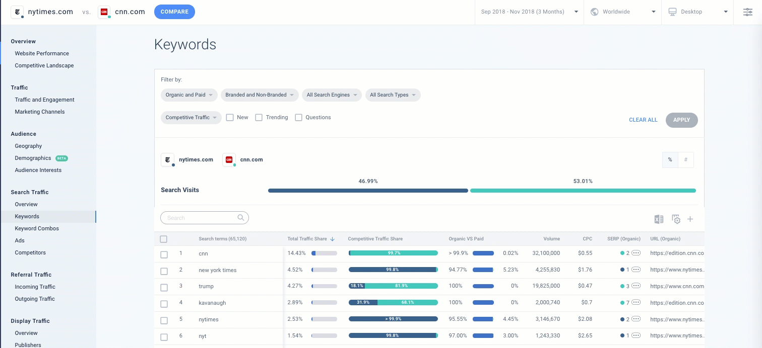The height and width of the screenshot is (348, 762).
Task: Expand Competitive Traffic filter
Action: [x=191, y=117]
